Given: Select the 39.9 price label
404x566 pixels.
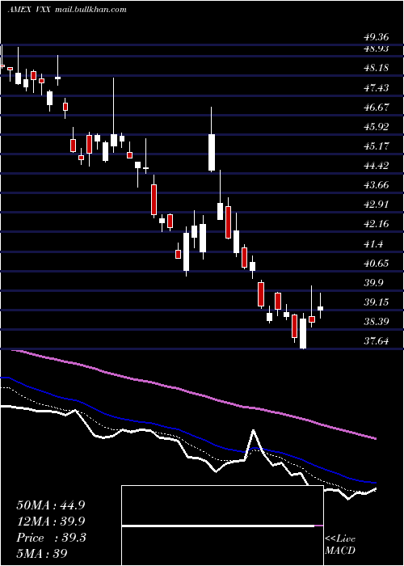Looking at the screenshot, I should point(373,283).
